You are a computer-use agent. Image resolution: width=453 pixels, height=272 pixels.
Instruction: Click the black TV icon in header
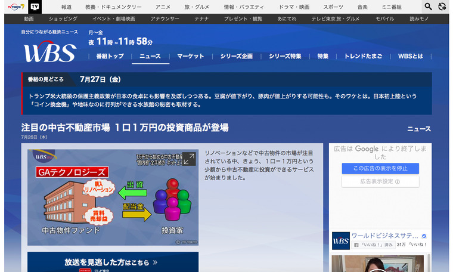click(36, 7)
